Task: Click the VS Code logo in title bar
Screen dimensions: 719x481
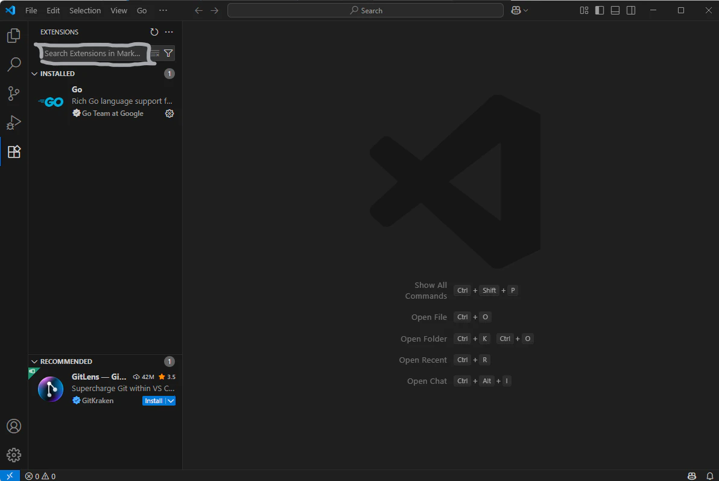Action: 10,10
